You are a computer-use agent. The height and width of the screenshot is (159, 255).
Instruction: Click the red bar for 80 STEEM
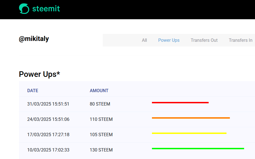180,102
